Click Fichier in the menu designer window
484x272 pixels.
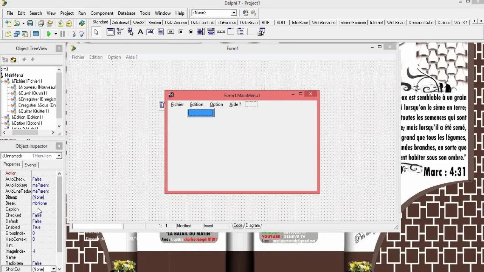[x=177, y=105]
